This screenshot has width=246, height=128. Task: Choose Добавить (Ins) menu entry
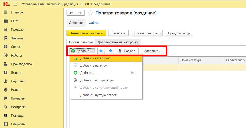point(106,73)
